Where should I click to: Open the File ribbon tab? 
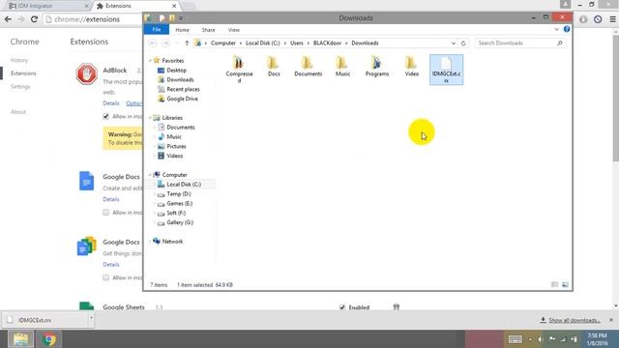pyautogui.click(x=157, y=30)
